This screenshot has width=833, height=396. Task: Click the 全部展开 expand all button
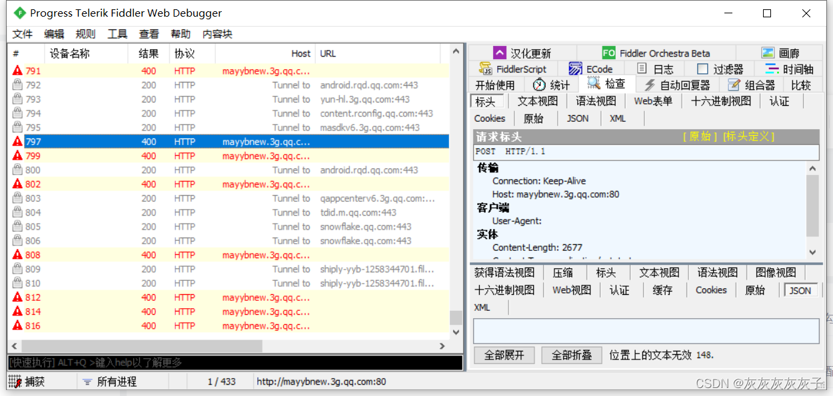click(504, 354)
